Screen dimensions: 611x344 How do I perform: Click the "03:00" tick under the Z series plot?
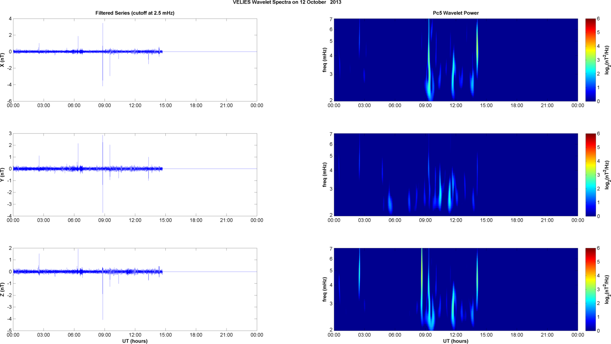(x=44, y=335)
